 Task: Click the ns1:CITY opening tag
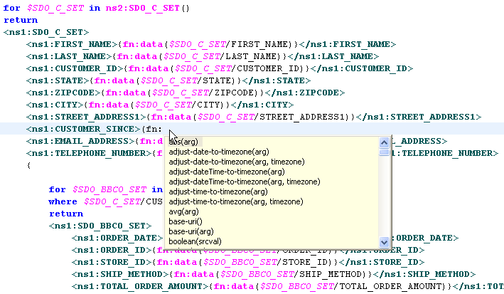[55, 105]
